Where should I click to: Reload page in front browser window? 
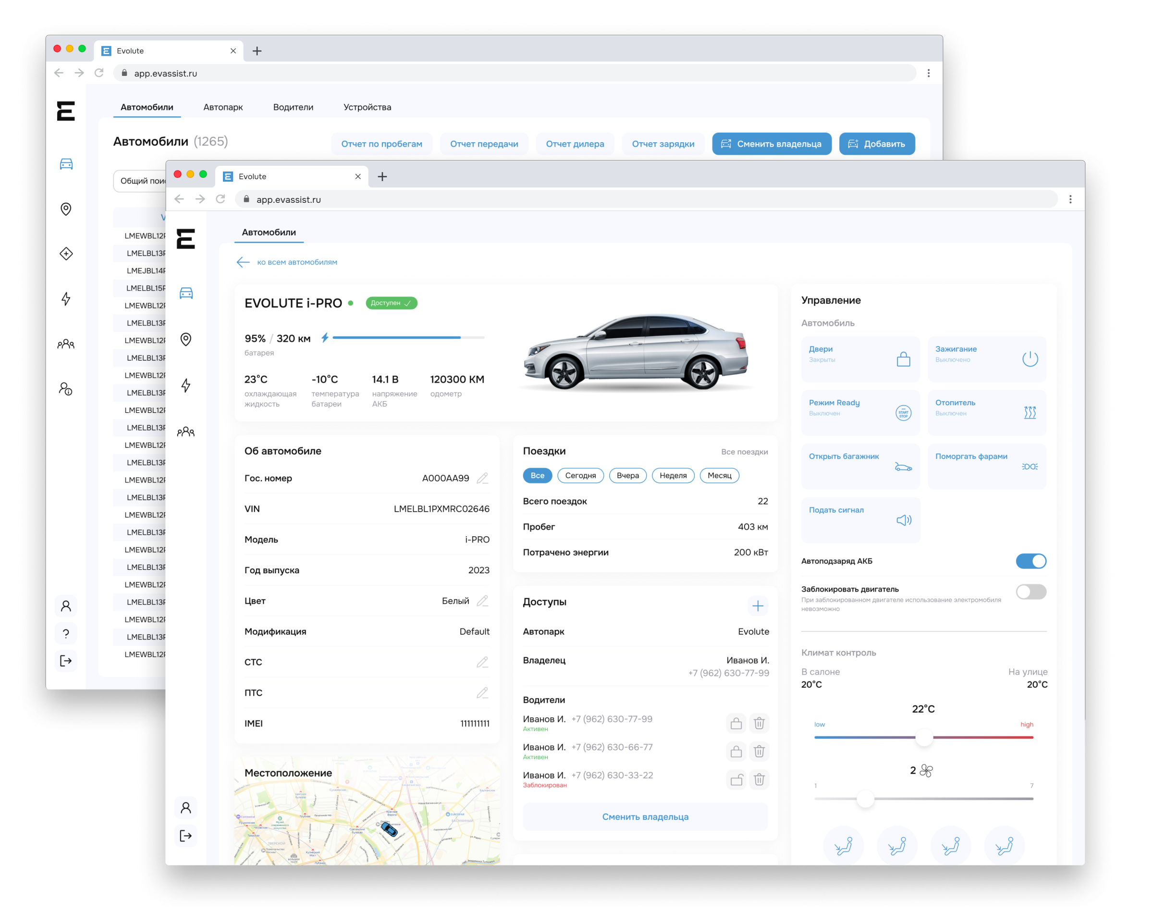click(x=221, y=199)
